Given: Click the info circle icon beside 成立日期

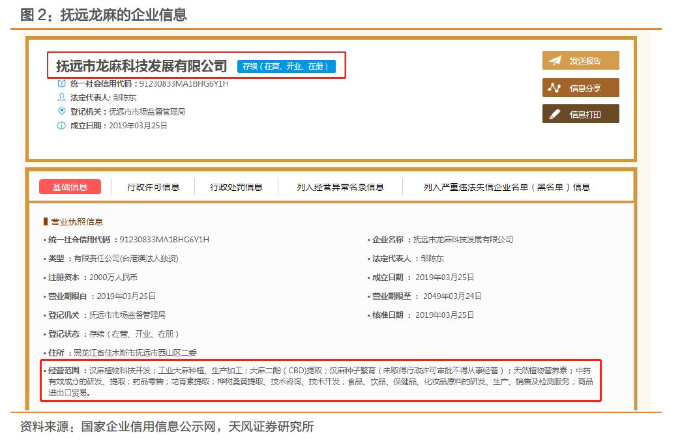Looking at the screenshot, I should tap(61, 126).
